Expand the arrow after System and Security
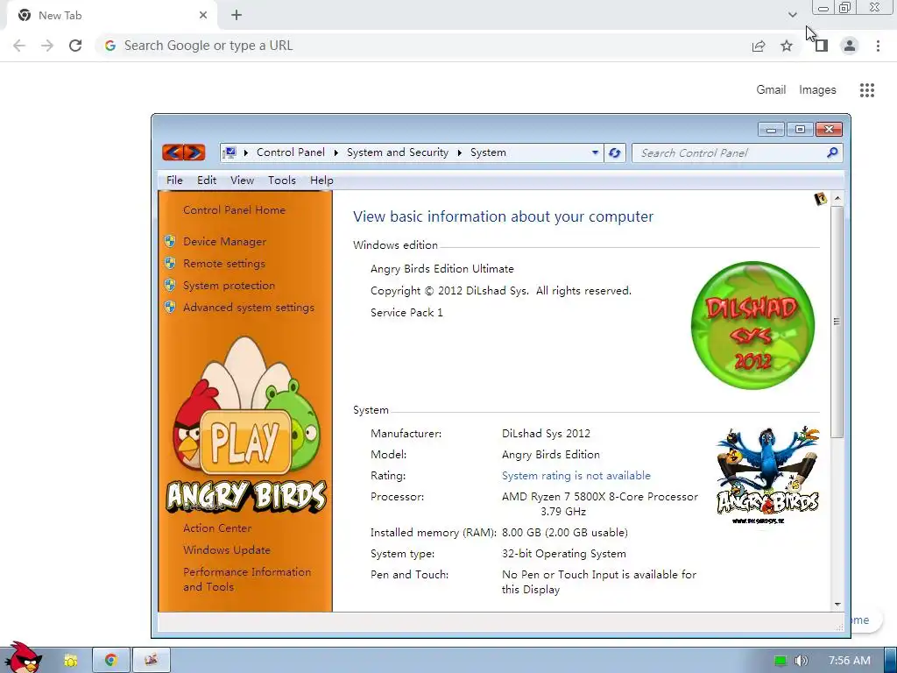The height and width of the screenshot is (673, 897). 459,152
